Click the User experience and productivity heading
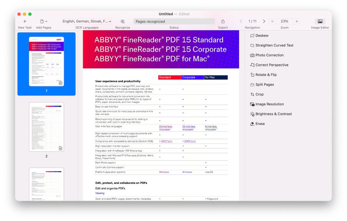 point(118,81)
